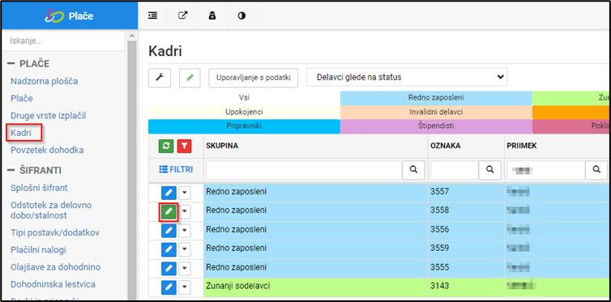
Task: Open row 3558 action dropdown arrow
Action: [x=185, y=211]
